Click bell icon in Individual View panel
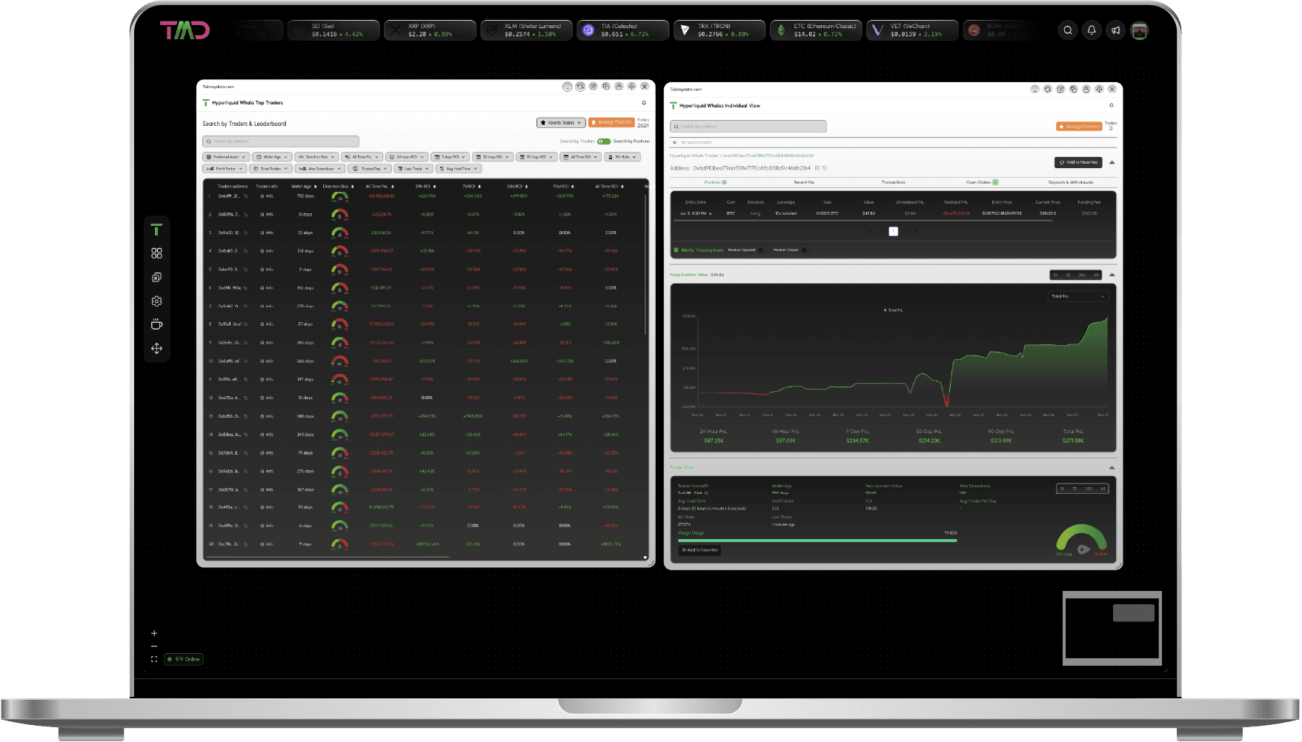Viewport: 1302px width, 742px height. point(1112,105)
